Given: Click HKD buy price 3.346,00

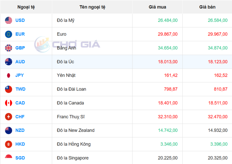Looking at the screenshot, I should (169, 144).
